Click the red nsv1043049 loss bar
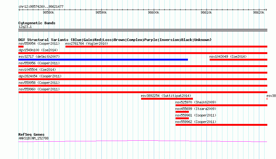The height and width of the screenshot is (159, 276). point(238,60)
